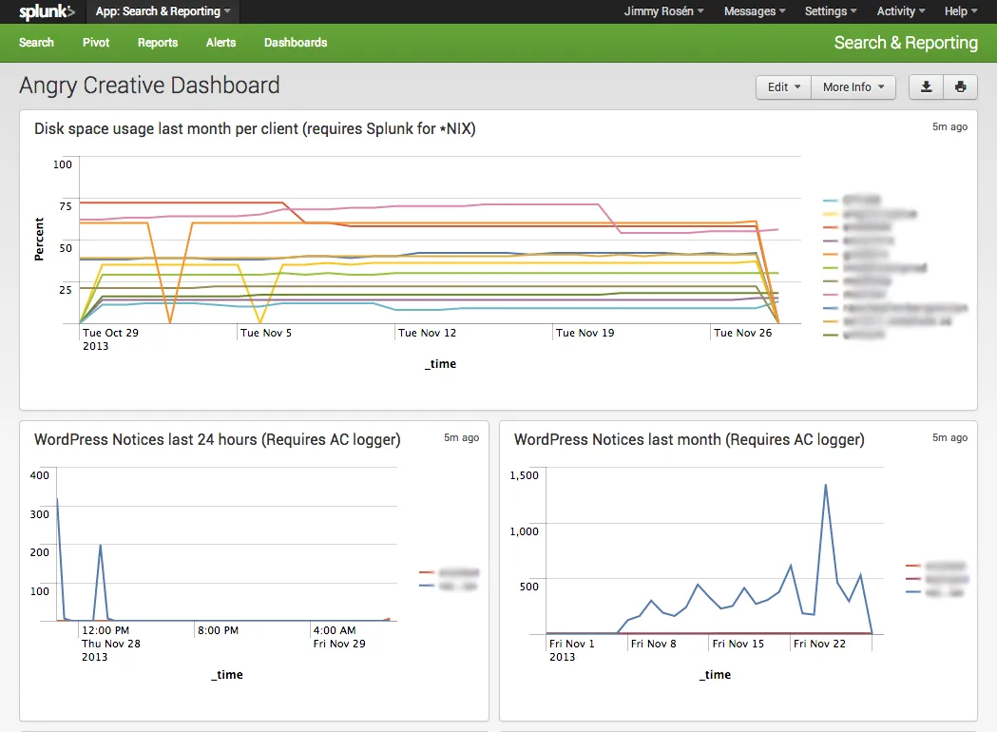Click the Angry Creative Dashboard title

coord(149,86)
